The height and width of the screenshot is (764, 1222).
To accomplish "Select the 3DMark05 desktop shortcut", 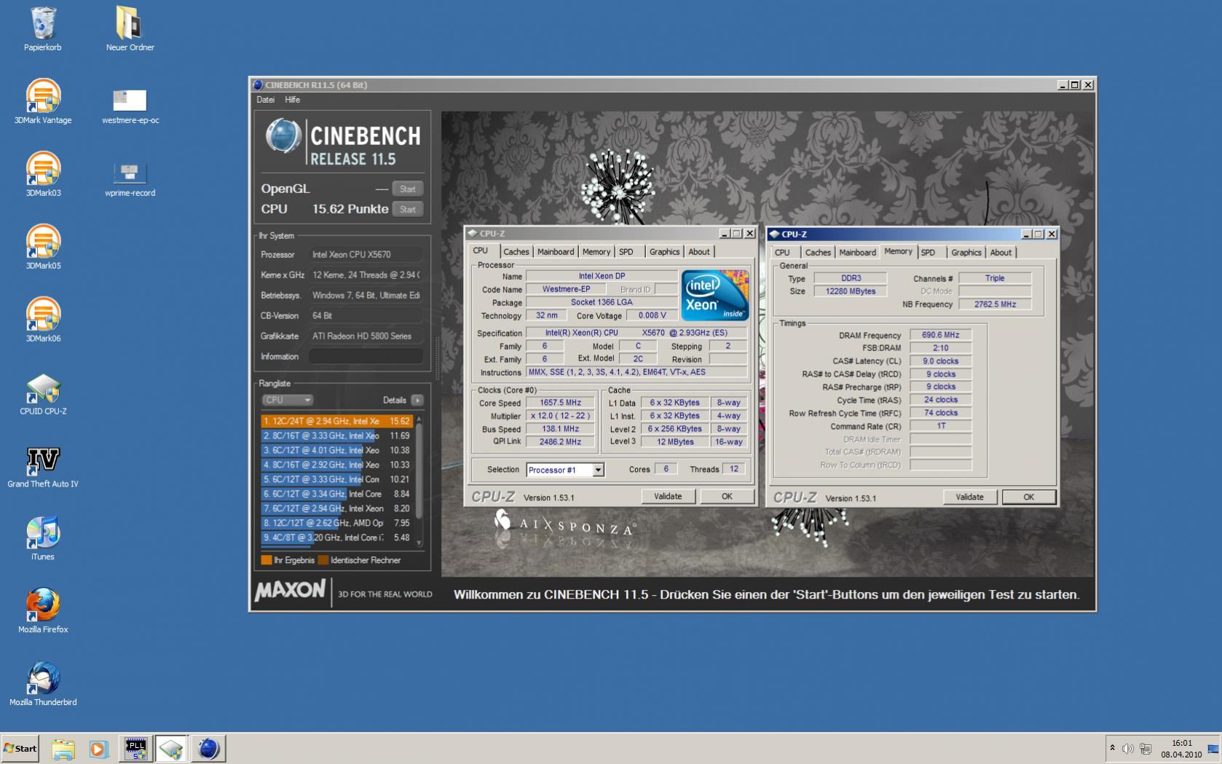I will [43, 248].
